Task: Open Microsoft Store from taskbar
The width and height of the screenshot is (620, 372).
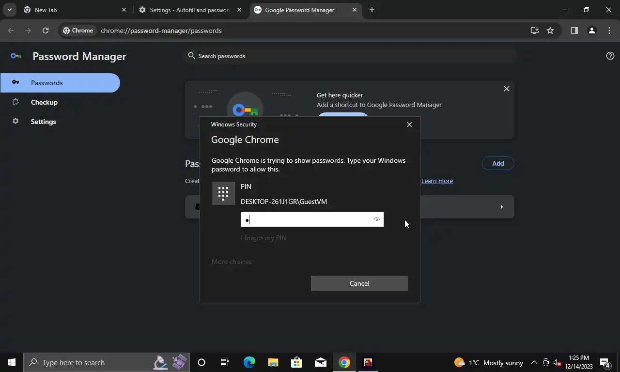Action: [x=296, y=362]
